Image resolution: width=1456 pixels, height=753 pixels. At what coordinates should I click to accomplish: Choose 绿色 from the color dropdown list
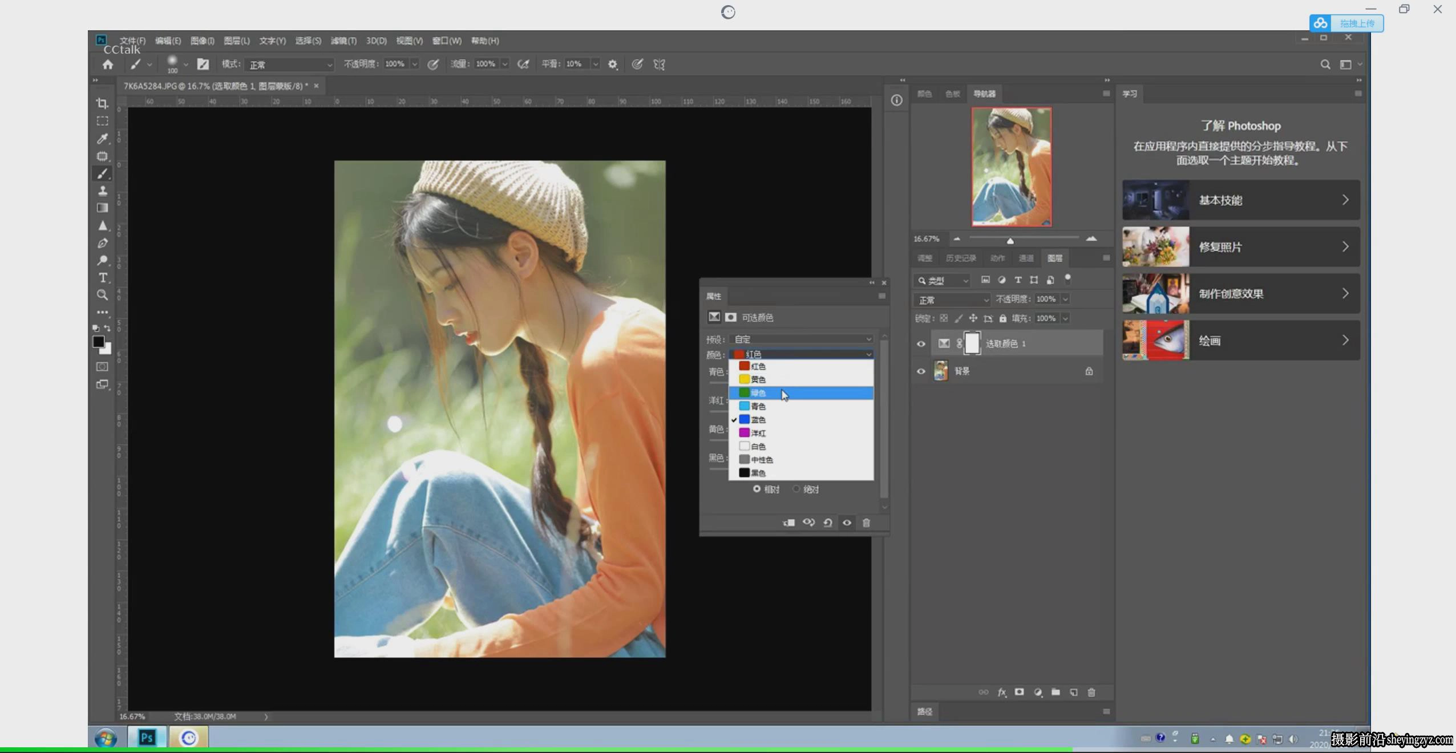click(801, 393)
